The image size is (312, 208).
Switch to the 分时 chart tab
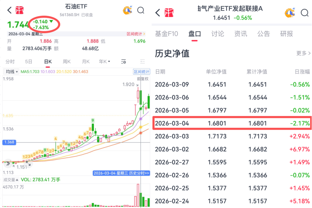point(10,62)
